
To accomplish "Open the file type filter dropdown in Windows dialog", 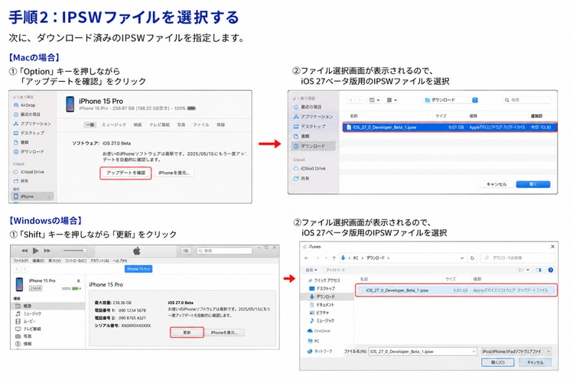I will tap(516, 351).
